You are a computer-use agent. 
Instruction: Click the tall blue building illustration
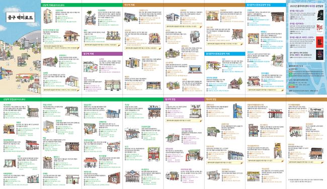[237, 111]
